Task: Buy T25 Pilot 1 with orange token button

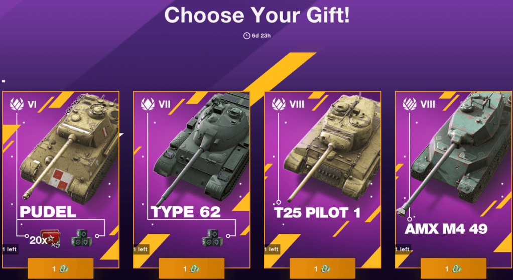Action: pyautogui.click(x=322, y=268)
